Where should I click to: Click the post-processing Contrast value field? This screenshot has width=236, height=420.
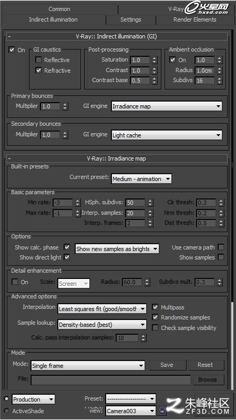140,71
